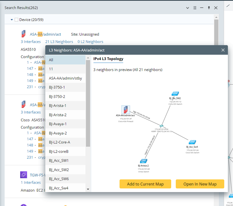The height and width of the screenshot is (206, 233).
Task: Close the L3 Neighbors popup
Action: pyautogui.click(x=223, y=50)
